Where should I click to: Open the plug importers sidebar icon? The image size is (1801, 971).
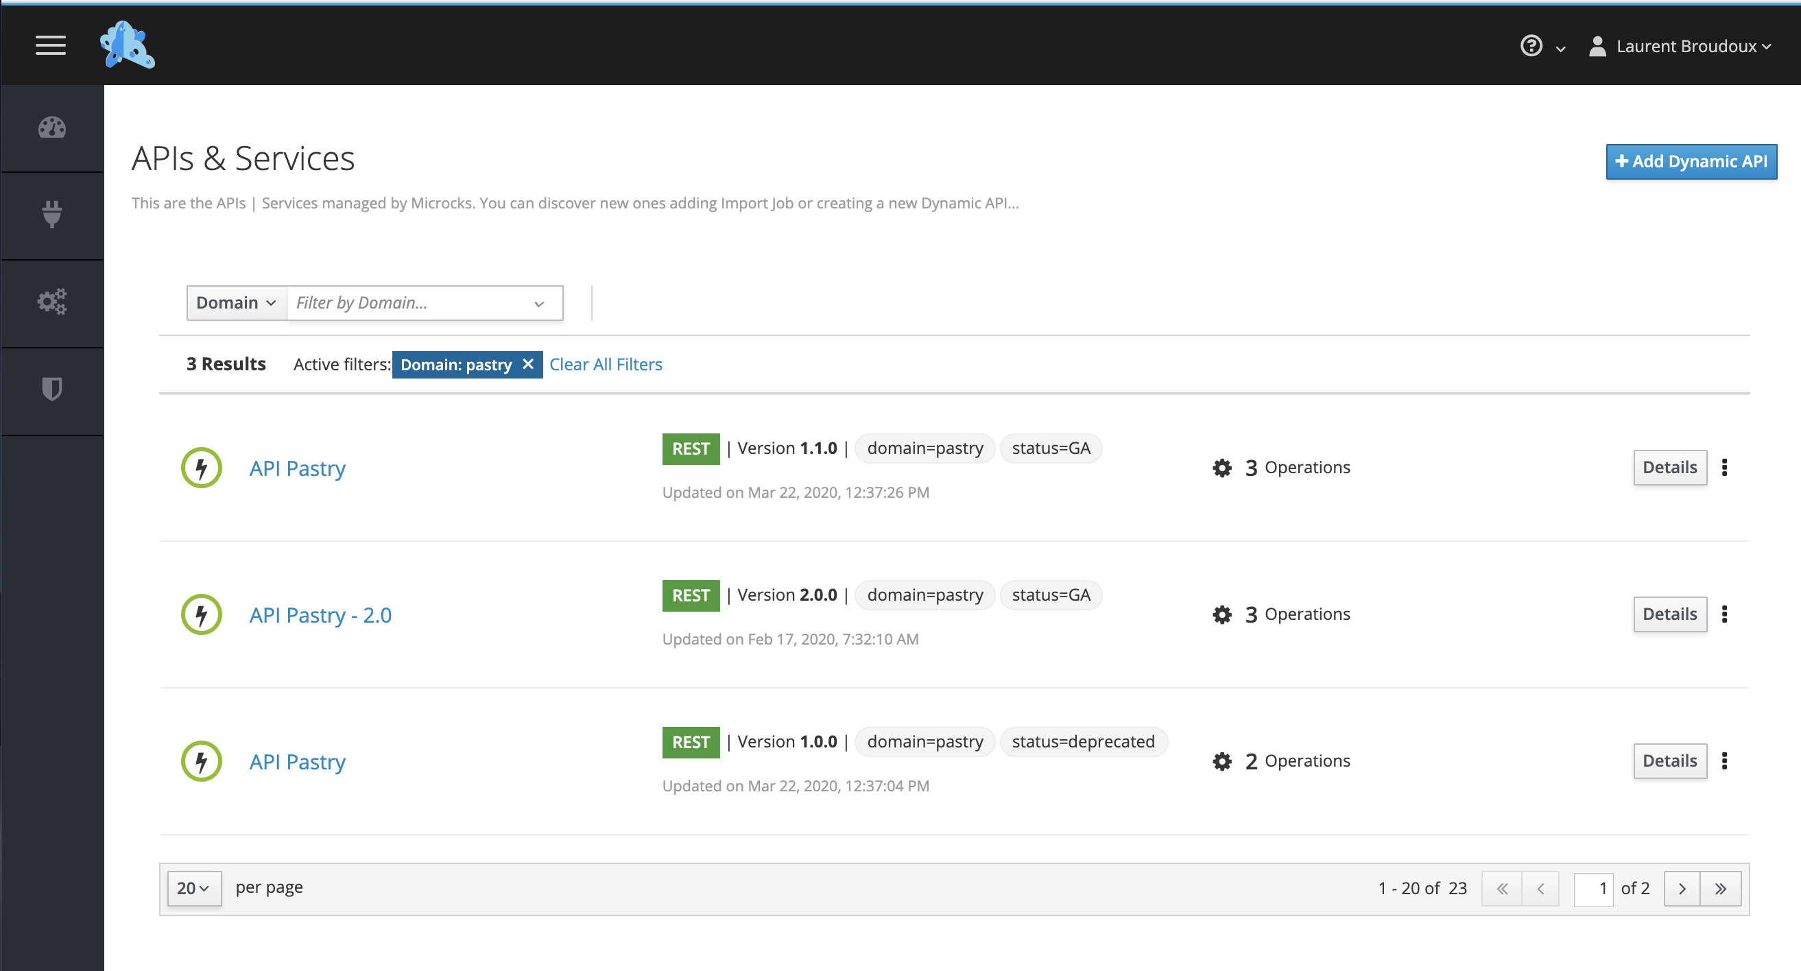(51, 214)
